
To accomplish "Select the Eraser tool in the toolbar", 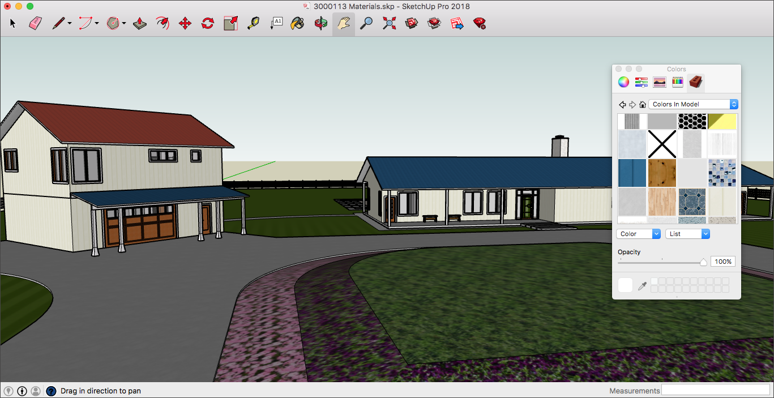I will point(35,23).
